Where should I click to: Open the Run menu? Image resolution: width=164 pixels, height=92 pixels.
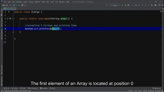pyautogui.click(x=48, y=2)
